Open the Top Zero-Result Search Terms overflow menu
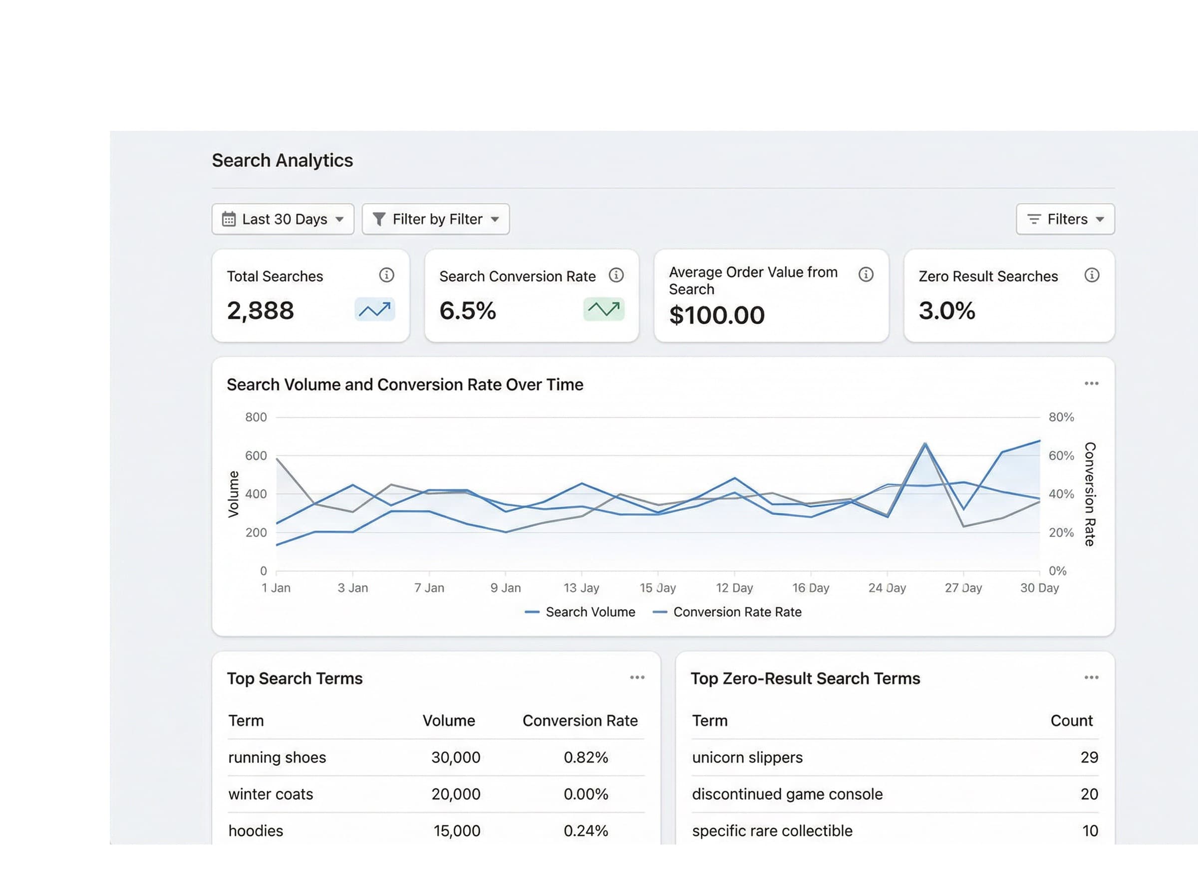1198x894 pixels. (x=1091, y=676)
